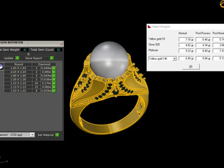Select the 1.13 X 1.13 size cell

pos(18,87)
